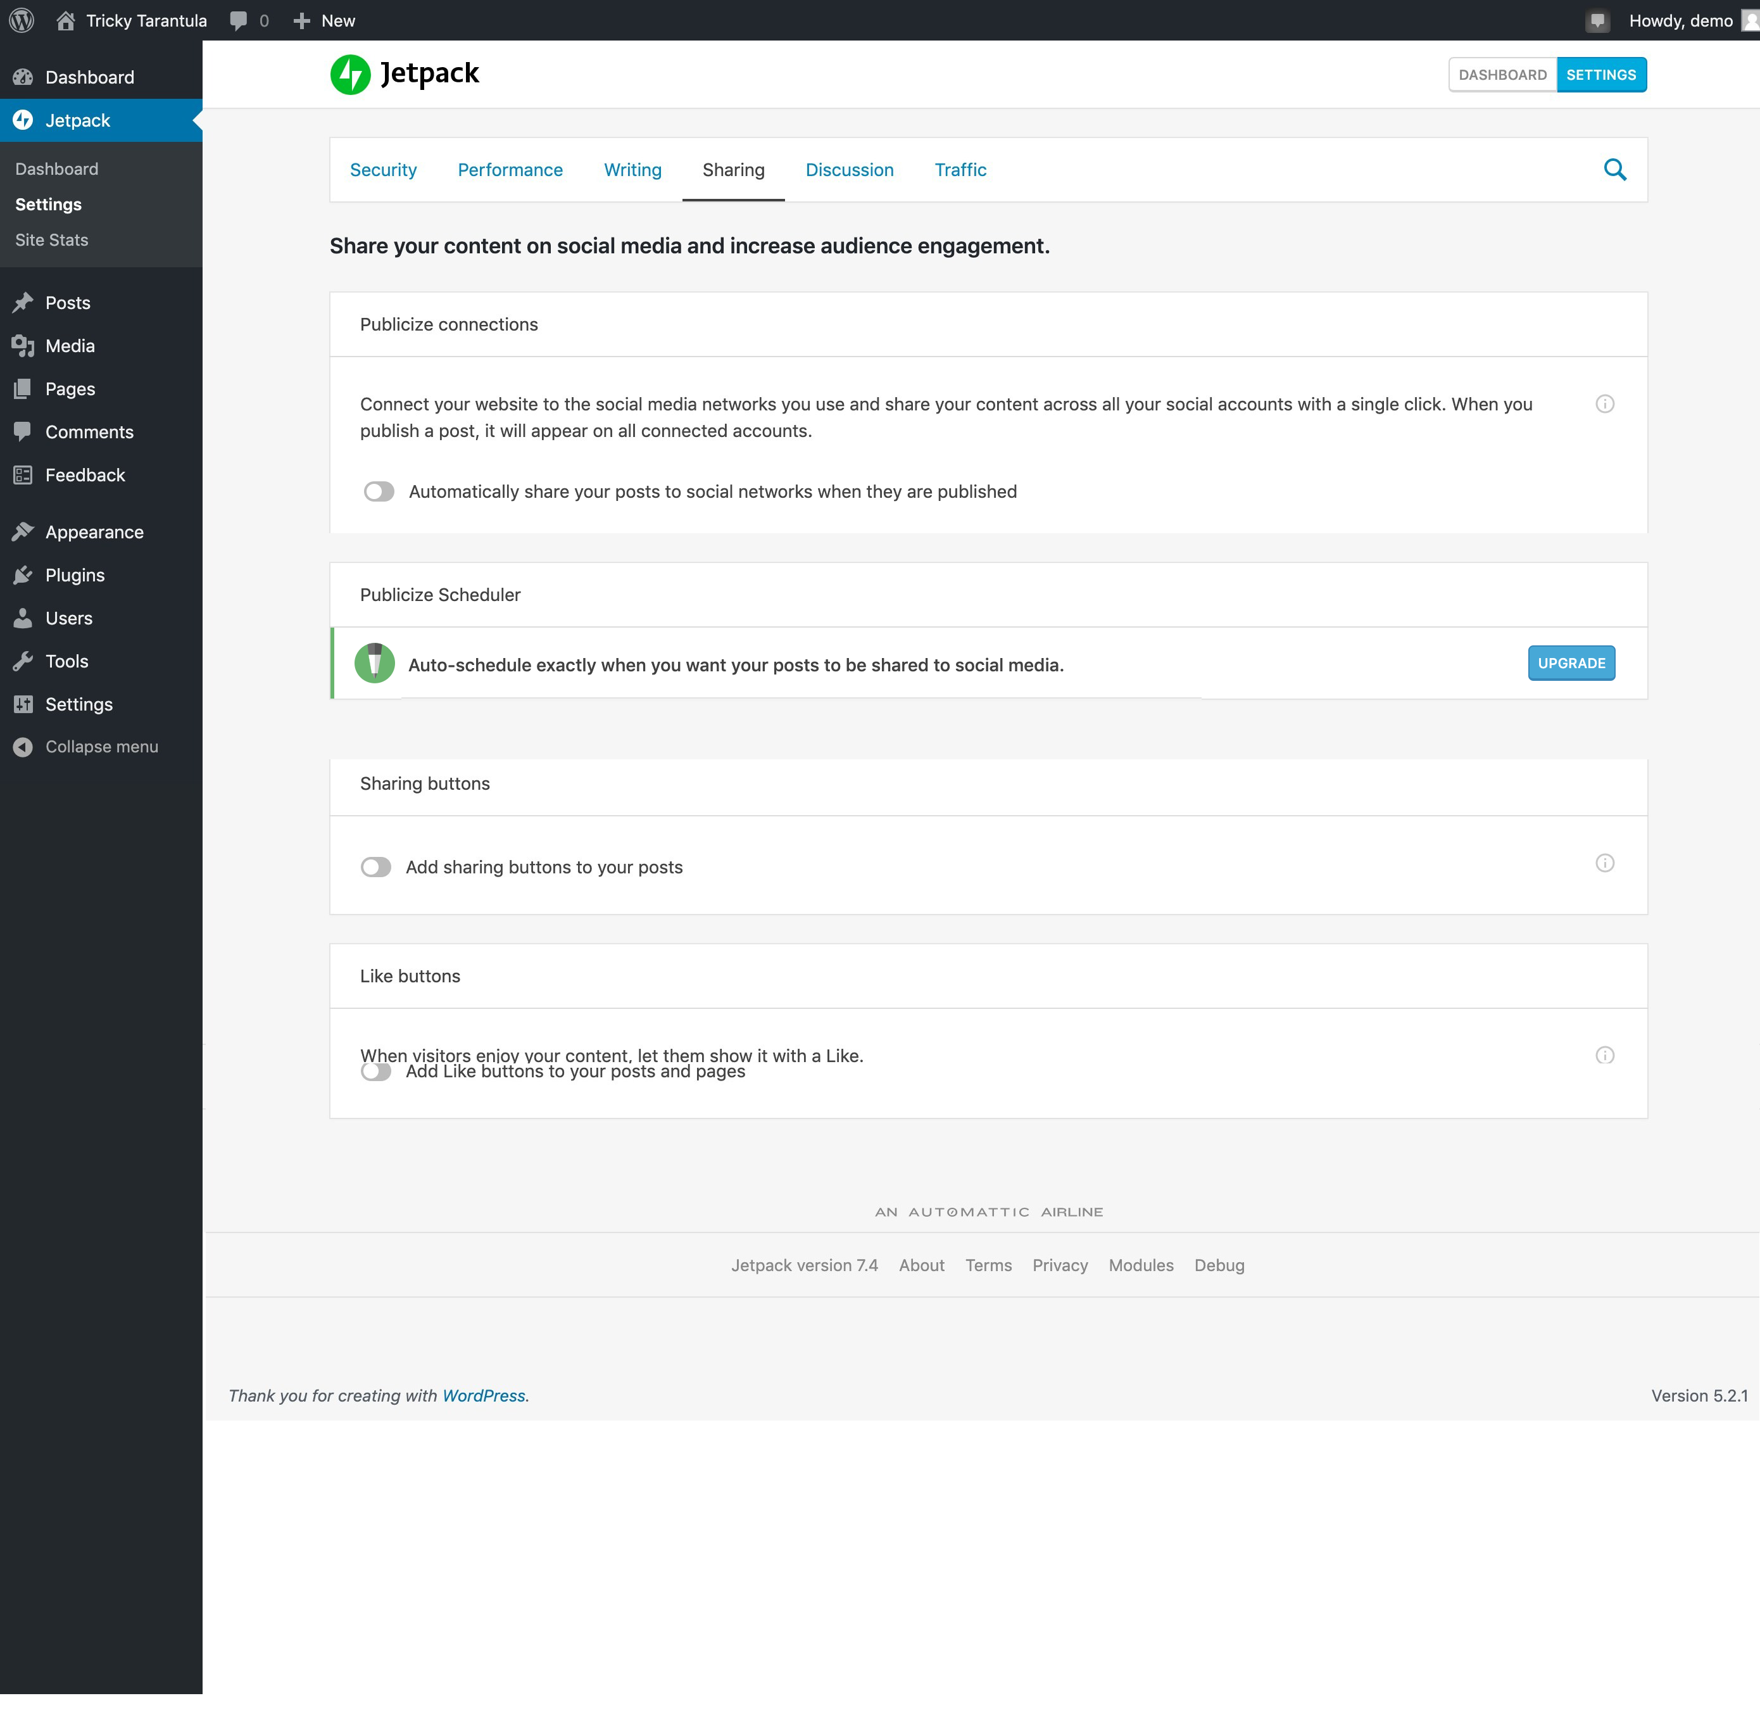Click the WordPress logo in admin bar
Image resolution: width=1760 pixels, height=1710 pixels.
(x=22, y=20)
